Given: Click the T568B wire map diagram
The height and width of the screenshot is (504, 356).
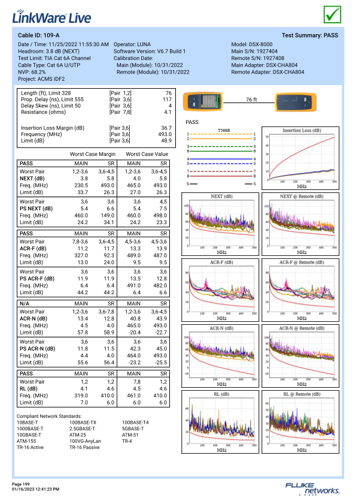Looking at the screenshot, I should coord(221,157).
